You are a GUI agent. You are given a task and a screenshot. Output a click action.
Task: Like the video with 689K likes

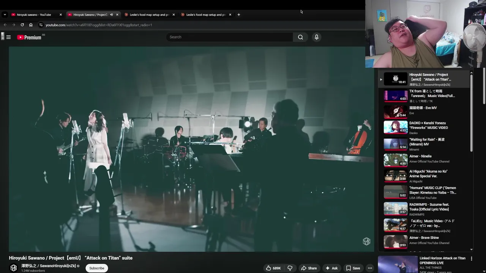[273, 268]
